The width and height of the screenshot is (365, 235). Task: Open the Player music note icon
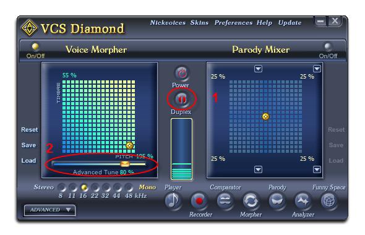(173, 200)
